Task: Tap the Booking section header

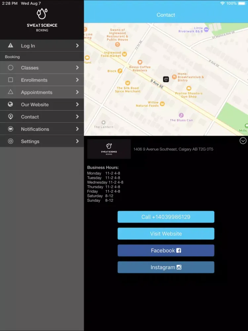Action: pyautogui.click(x=12, y=57)
